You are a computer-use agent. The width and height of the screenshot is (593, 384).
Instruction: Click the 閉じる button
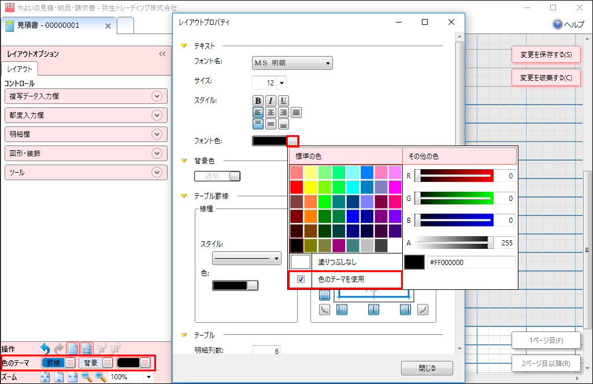427,368
